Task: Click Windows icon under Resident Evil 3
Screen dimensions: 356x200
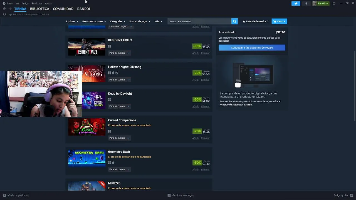Action: click(110, 46)
